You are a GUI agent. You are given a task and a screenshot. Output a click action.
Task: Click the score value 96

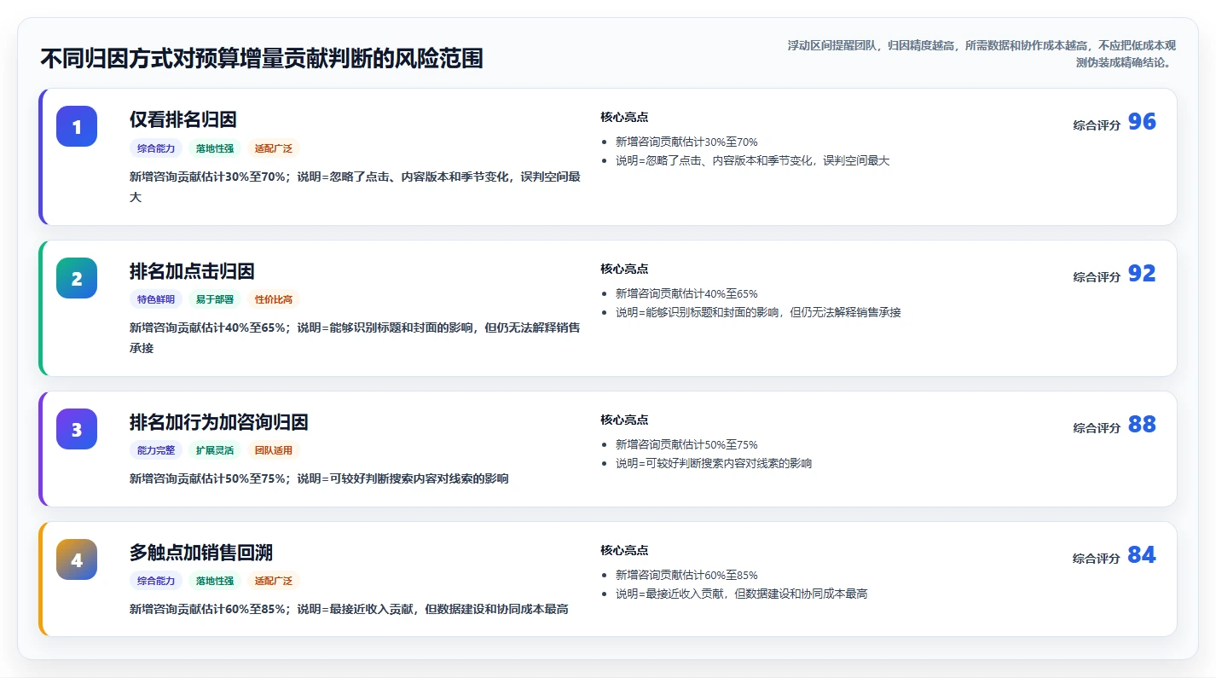click(x=1142, y=122)
